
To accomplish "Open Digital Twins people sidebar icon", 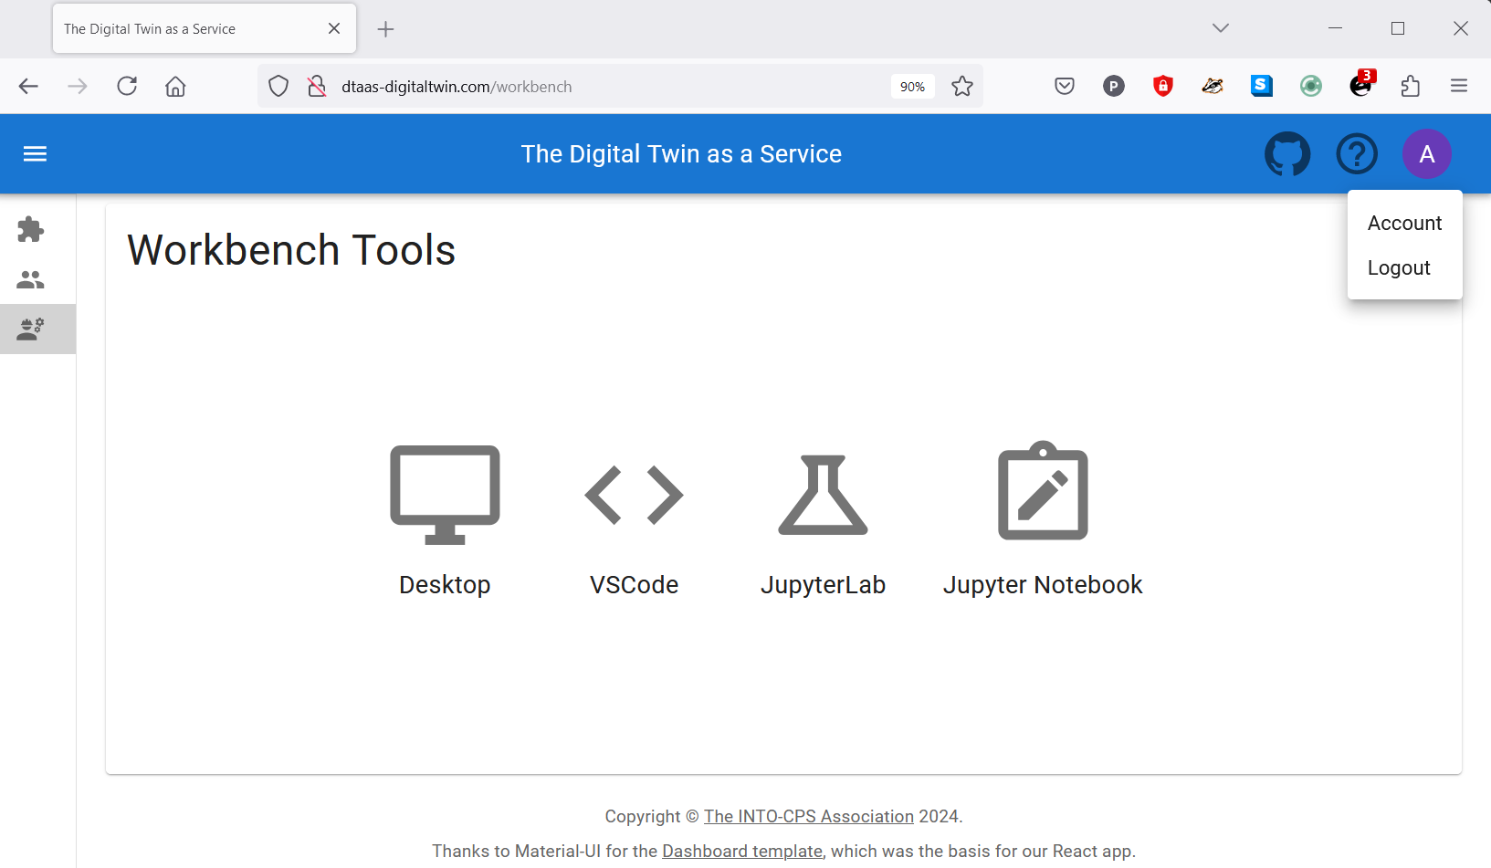I will (30, 279).
